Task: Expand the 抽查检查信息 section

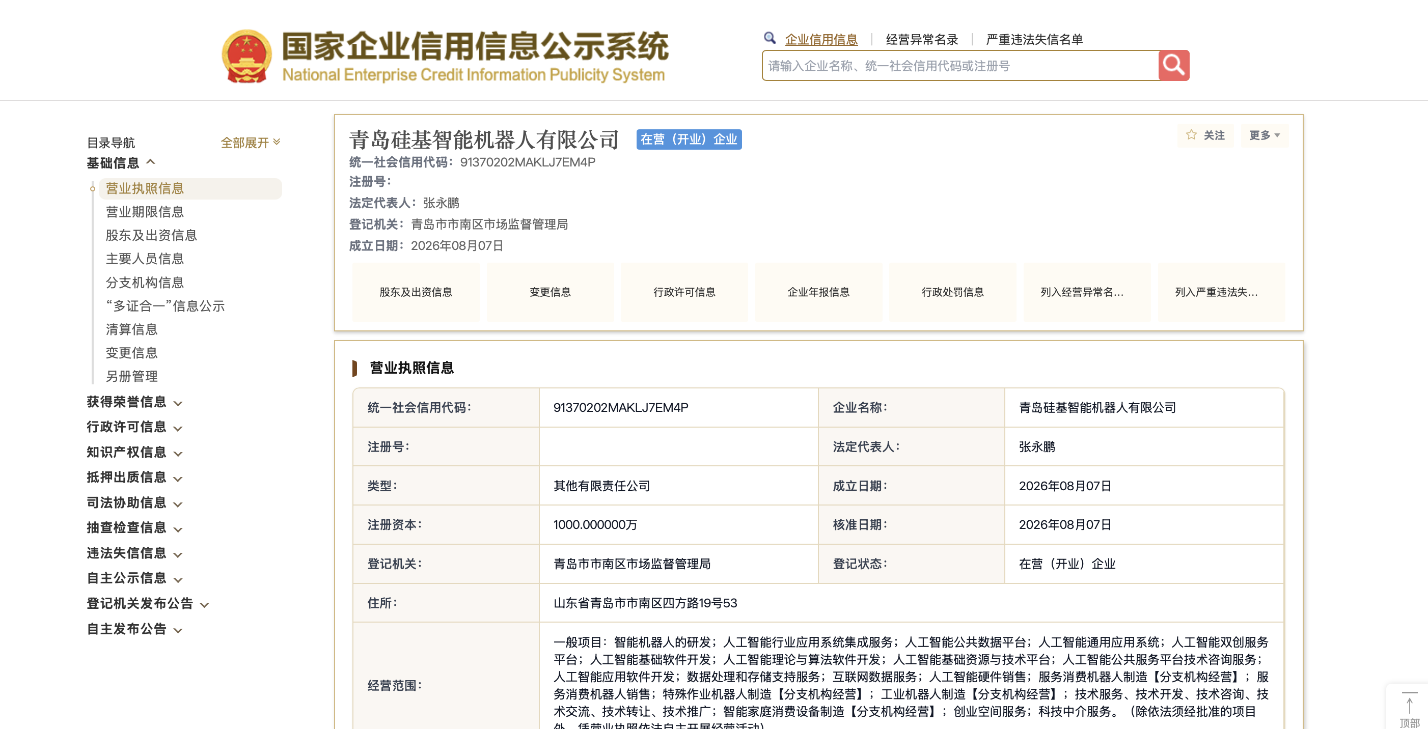Action: (134, 528)
